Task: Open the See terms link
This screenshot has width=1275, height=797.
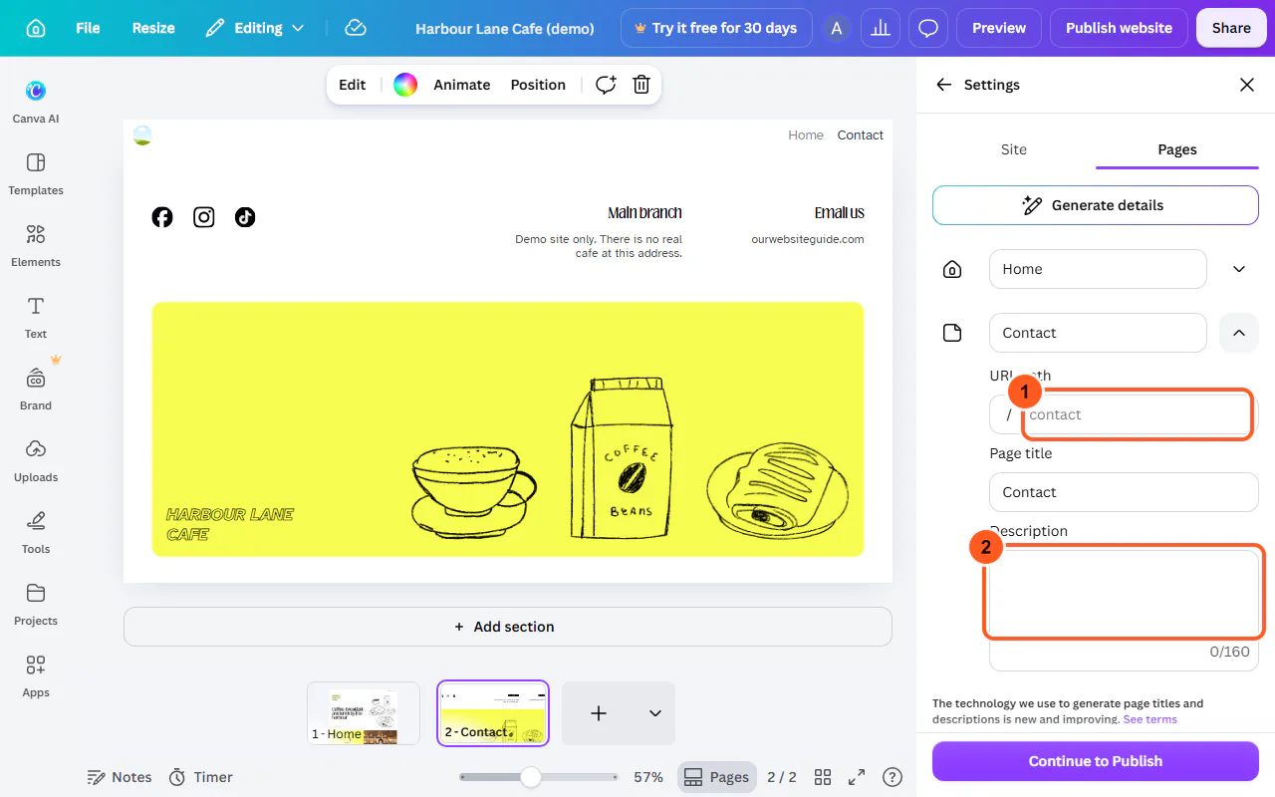Action: [1149, 719]
